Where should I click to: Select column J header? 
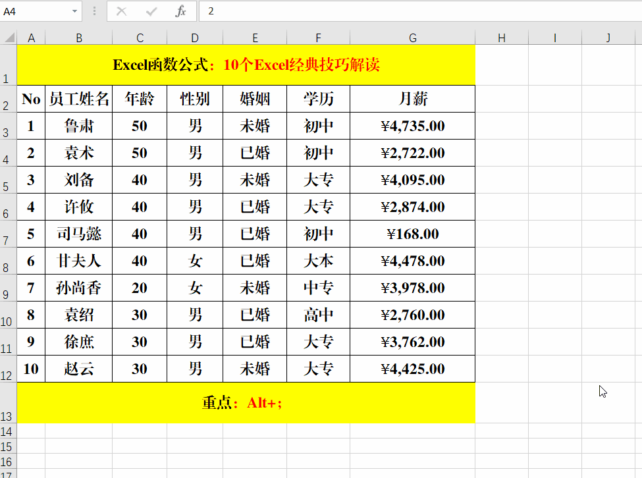pyautogui.click(x=607, y=38)
